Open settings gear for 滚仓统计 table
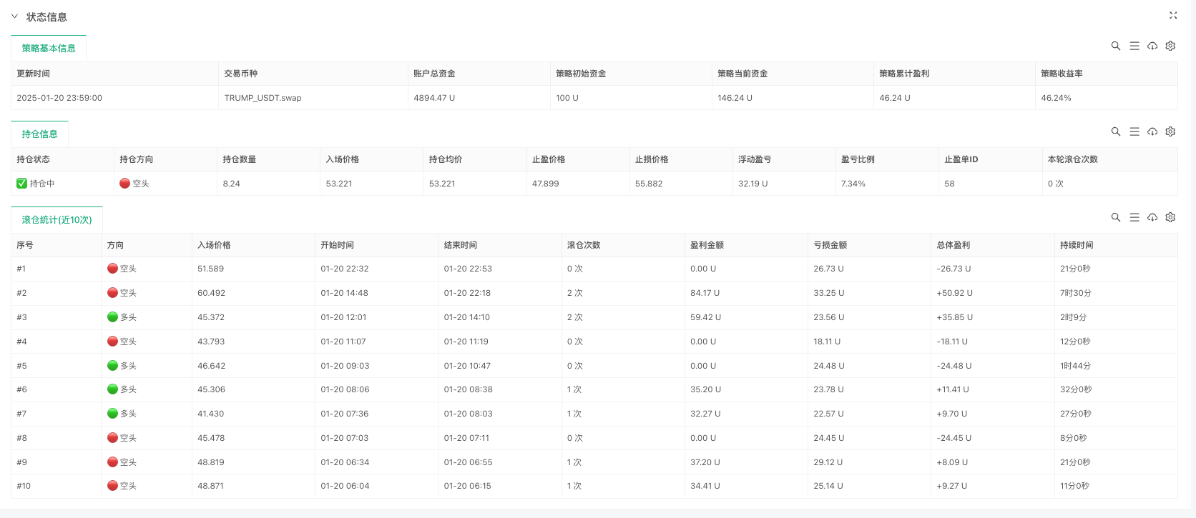This screenshot has height=518, width=1196. (x=1170, y=217)
